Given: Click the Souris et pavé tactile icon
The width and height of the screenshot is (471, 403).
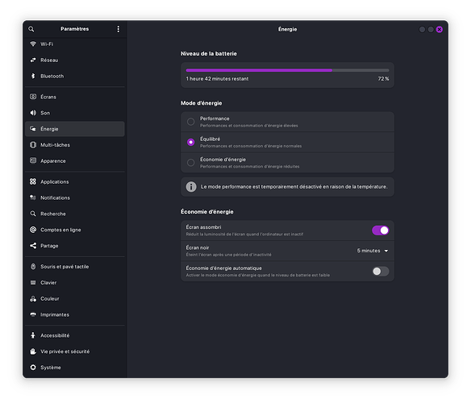Looking at the screenshot, I should click(x=33, y=266).
